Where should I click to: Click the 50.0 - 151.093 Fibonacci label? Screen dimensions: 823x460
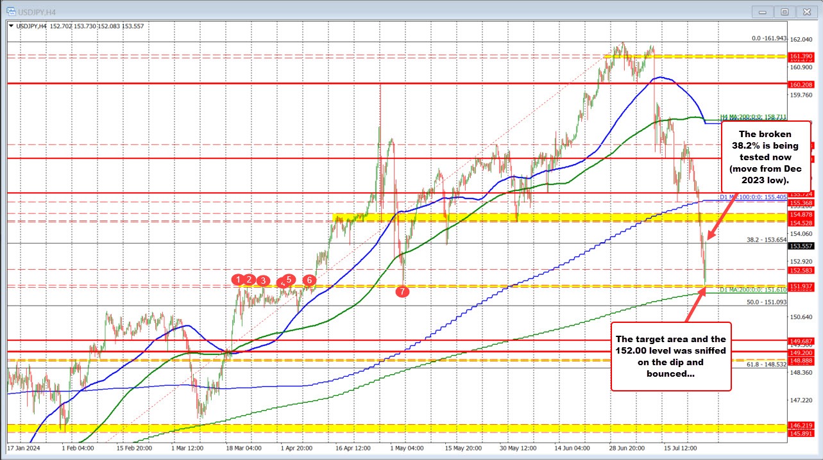(x=767, y=302)
